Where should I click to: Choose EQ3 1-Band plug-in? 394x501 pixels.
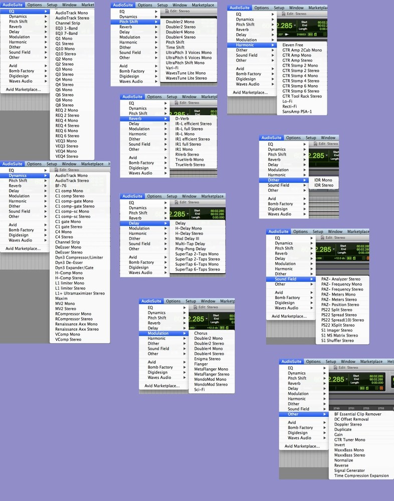click(67, 28)
